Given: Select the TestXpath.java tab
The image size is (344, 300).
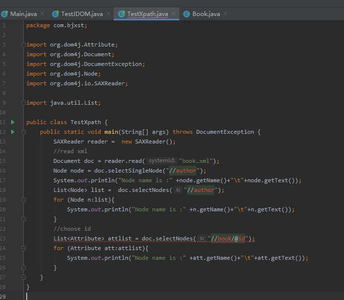Looking at the screenshot, I should pyautogui.click(x=147, y=14).
